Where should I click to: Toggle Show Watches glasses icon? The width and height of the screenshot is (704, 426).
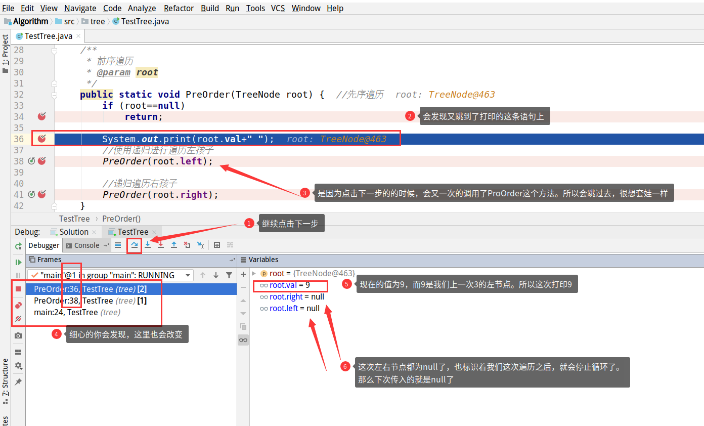point(243,340)
